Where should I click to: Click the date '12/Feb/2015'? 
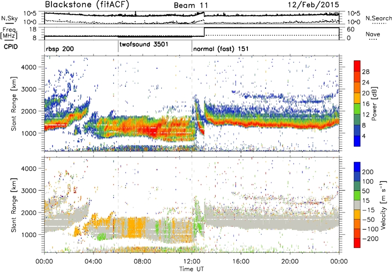314,5
